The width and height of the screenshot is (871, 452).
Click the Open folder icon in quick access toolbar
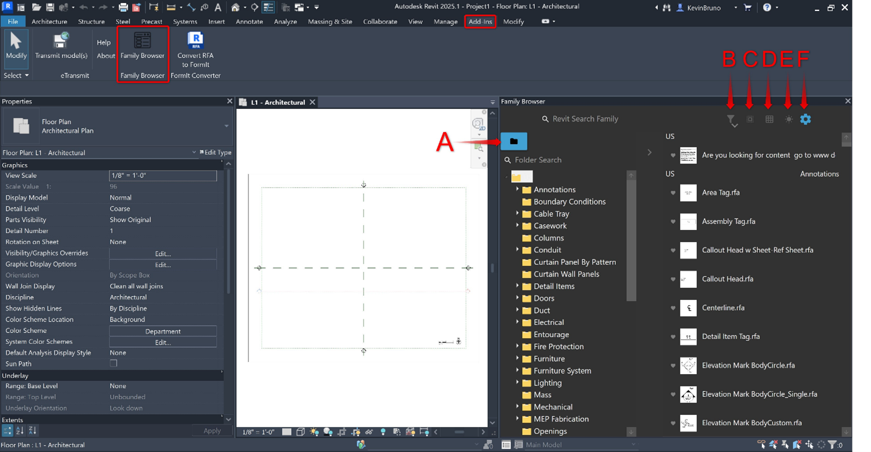tap(36, 7)
